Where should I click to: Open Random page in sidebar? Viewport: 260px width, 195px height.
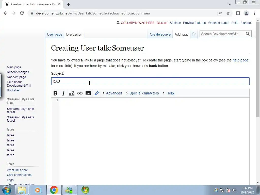pyautogui.click(x=17, y=77)
